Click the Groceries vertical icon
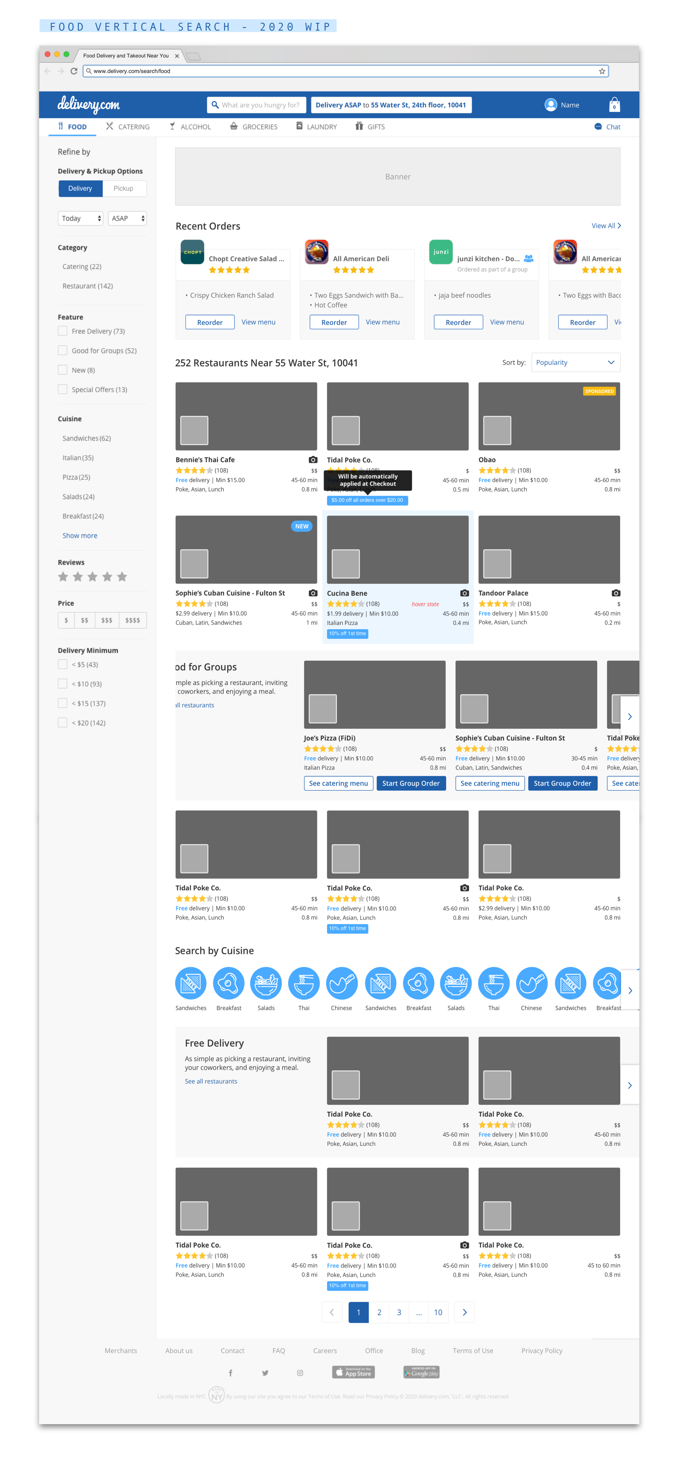 [253, 126]
